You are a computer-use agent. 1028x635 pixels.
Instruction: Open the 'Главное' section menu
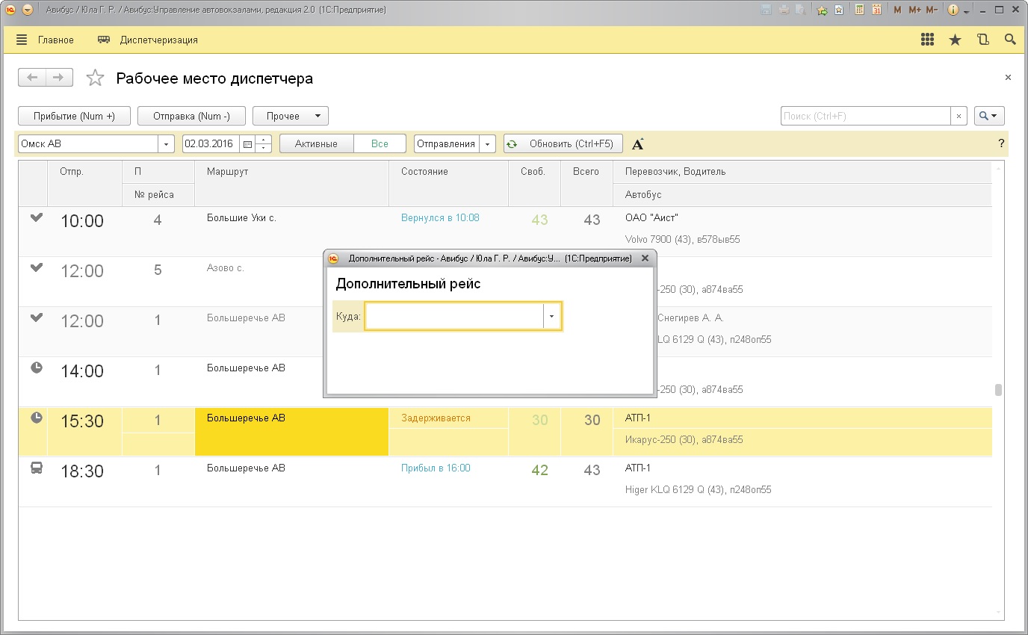coord(46,40)
